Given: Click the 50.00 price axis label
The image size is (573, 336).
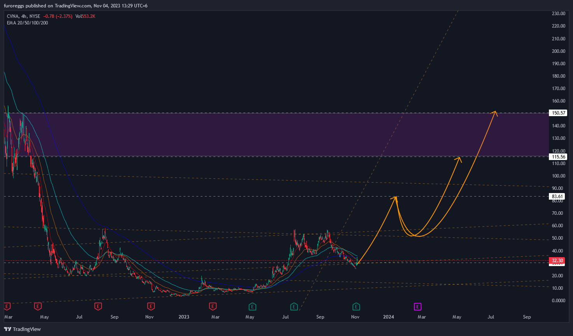Looking at the screenshot, I should coord(558,238).
